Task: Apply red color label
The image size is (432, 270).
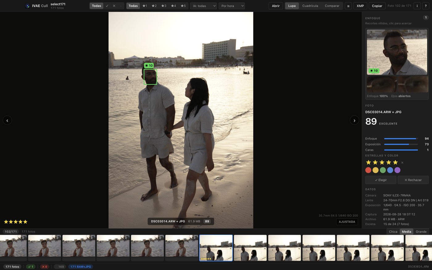Action: (368, 170)
